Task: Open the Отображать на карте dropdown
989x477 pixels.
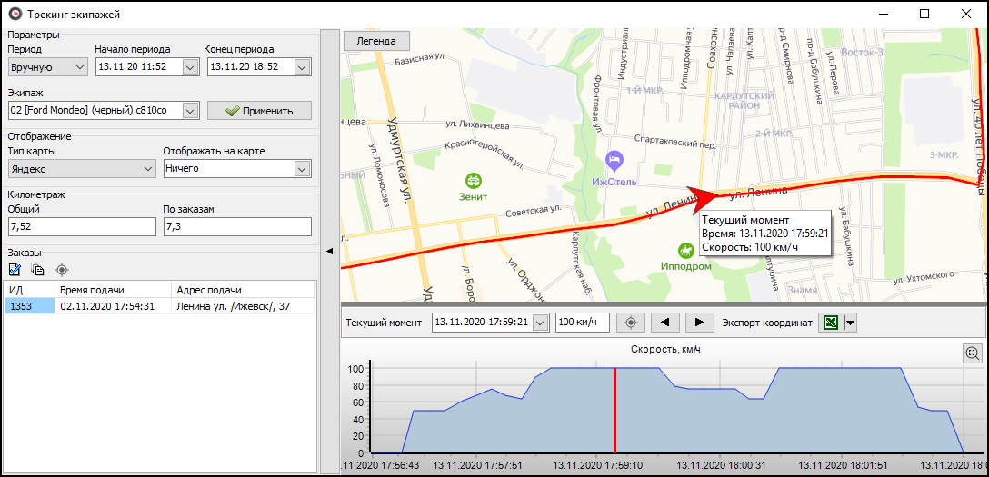Action: (303, 169)
